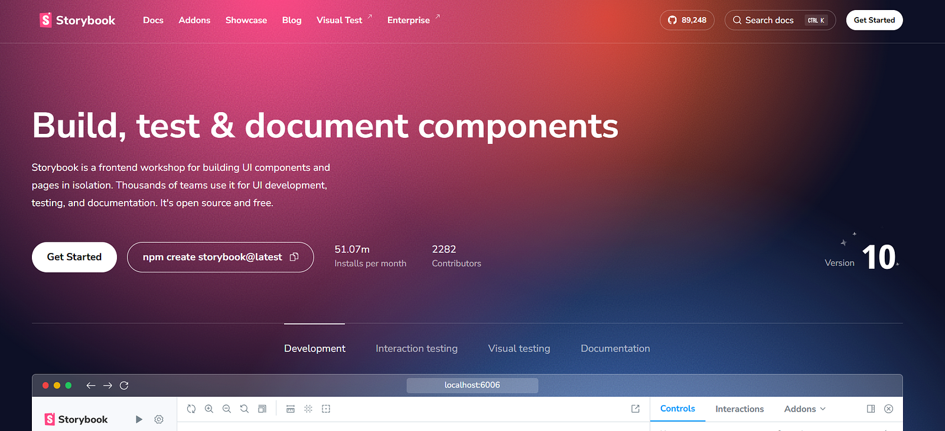The width and height of the screenshot is (945, 431).
Task: Click the forward arrow in the demo browser
Action: tap(107, 386)
